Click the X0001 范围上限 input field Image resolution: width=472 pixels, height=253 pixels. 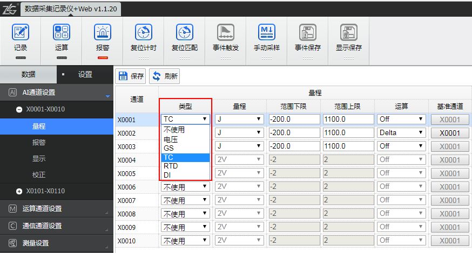[x=348, y=120]
